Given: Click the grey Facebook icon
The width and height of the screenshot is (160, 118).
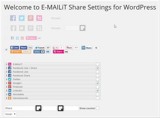Looking at the screenshot, I should (13, 28).
